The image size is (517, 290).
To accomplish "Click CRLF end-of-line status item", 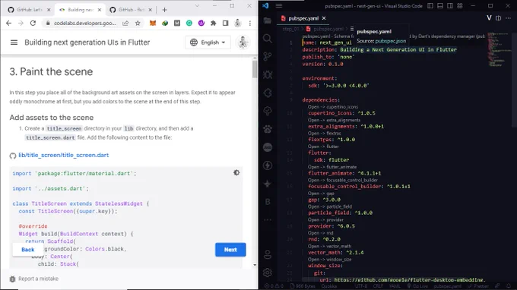I will point(378,286).
